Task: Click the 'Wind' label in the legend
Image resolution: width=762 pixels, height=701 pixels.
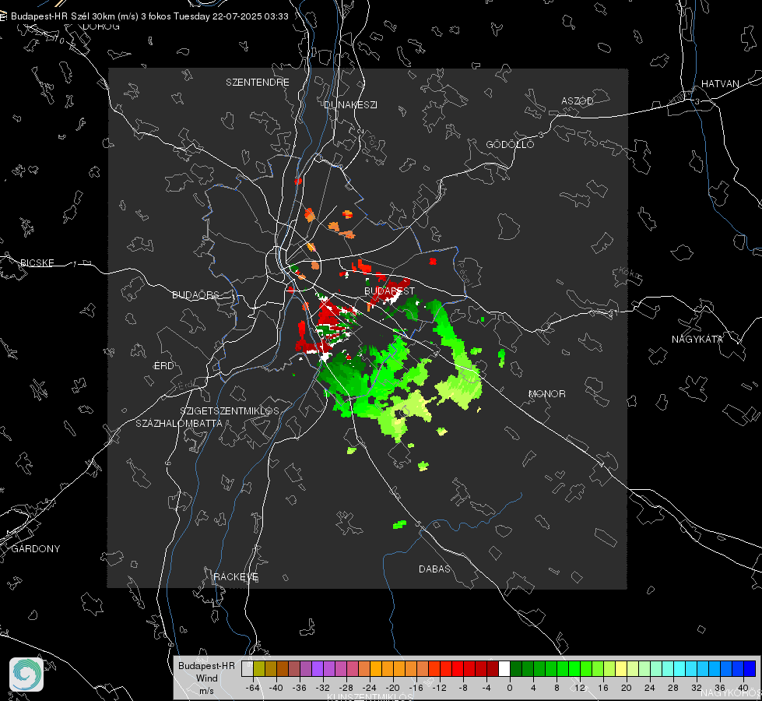Action: (206, 678)
